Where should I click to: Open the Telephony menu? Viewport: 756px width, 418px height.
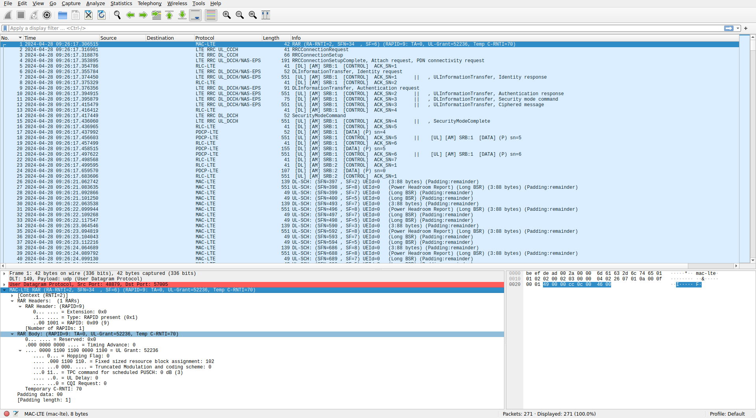150,4
